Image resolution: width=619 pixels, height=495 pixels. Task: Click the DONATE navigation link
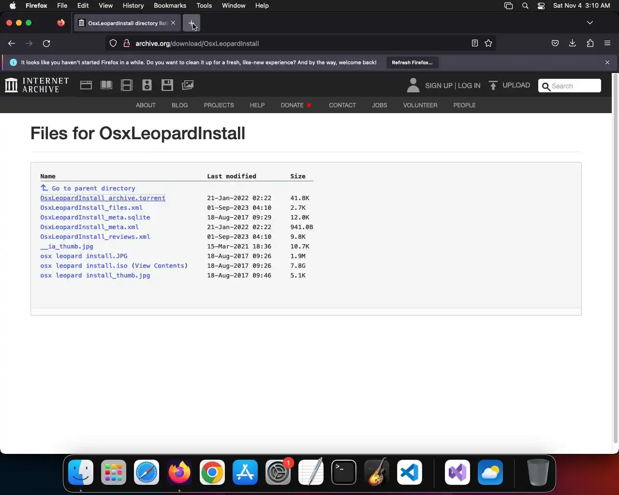coord(296,105)
